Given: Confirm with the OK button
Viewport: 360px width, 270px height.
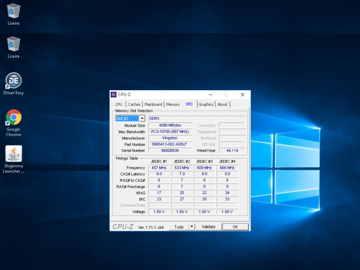Looking at the screenshot, I should coord(235,227).
